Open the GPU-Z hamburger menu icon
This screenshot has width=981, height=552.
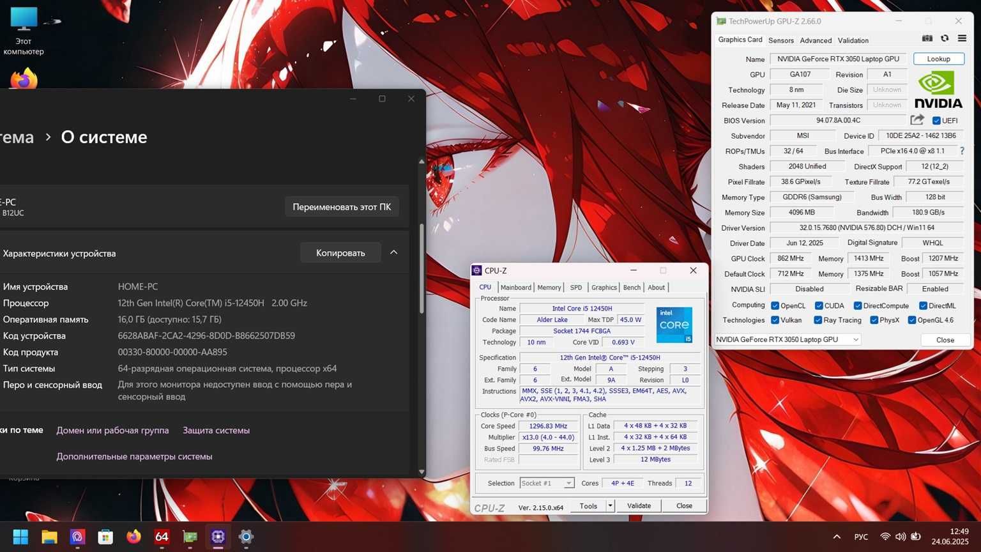pyautogui.click(x=962, y=38)
